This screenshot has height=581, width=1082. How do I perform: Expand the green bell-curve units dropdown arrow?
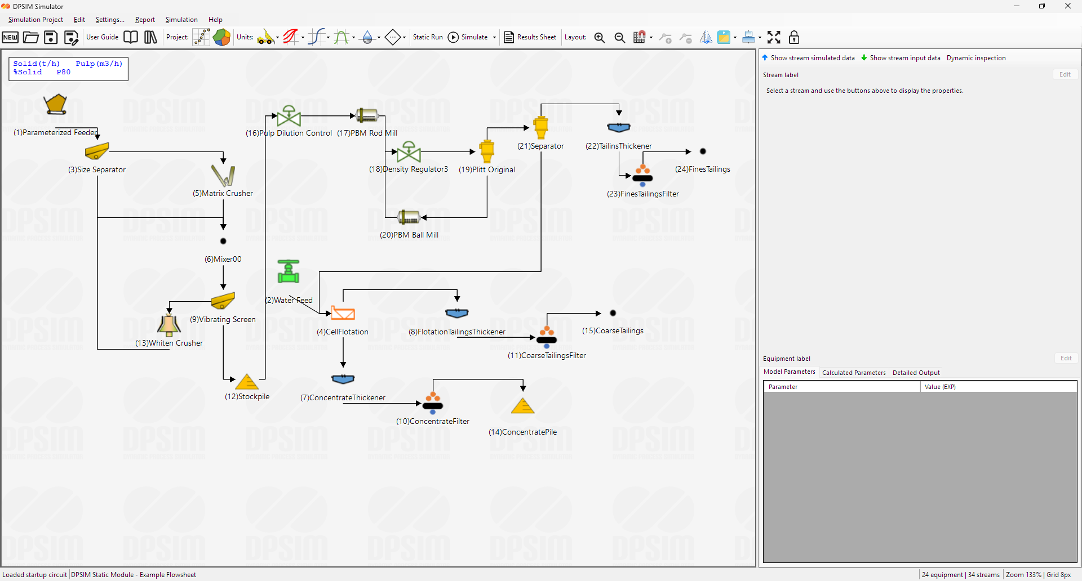tap(353, 38)
